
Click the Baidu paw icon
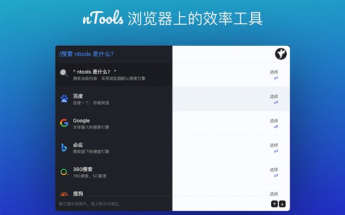pyautogui.click(x=64, y=99)
